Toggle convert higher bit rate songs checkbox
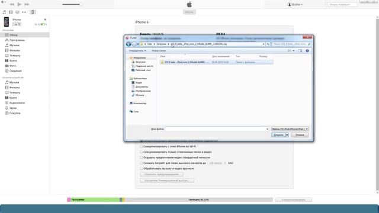The width and height of the screenshot is (379, 213). click(x=142, y=163)
